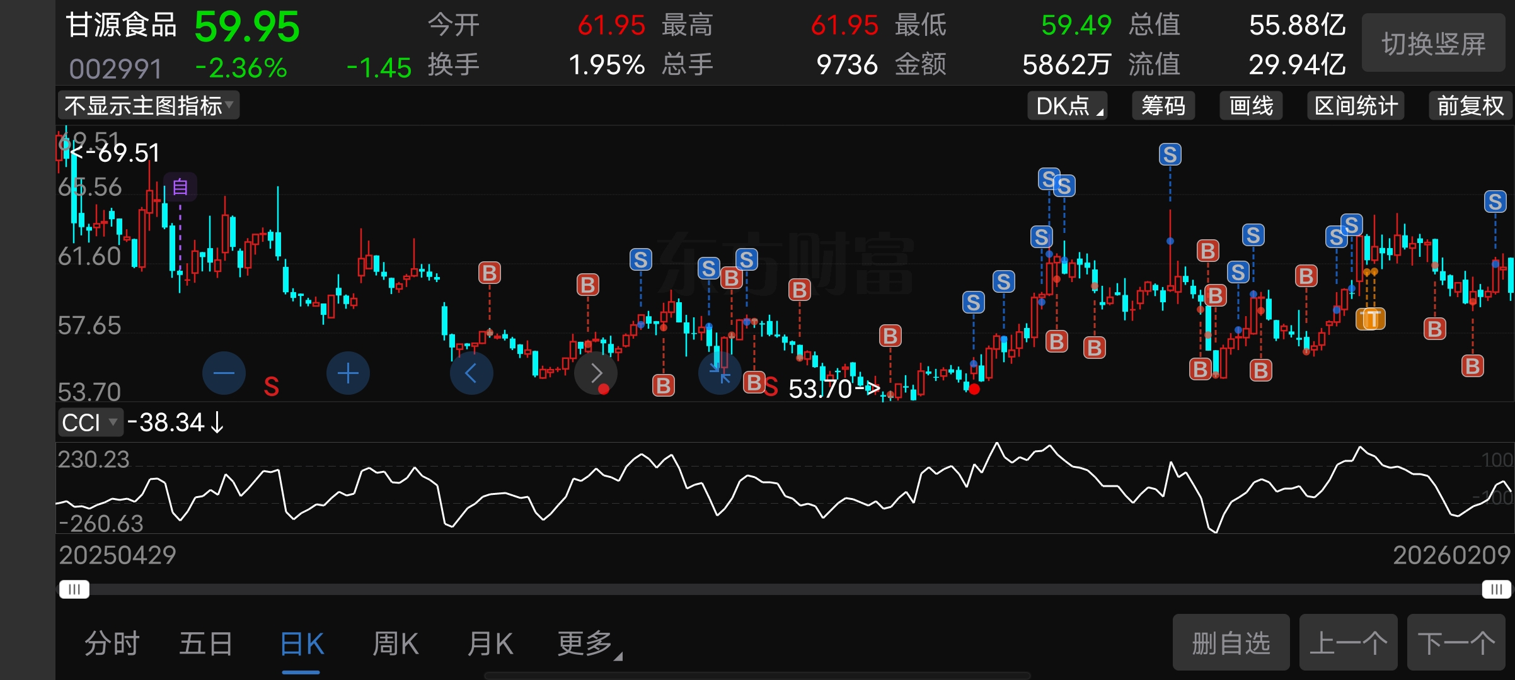The height and width of the screenshot is (680, 1515).
Task: Go to next stock with 下一个
Action: [x=1456, y=643]
